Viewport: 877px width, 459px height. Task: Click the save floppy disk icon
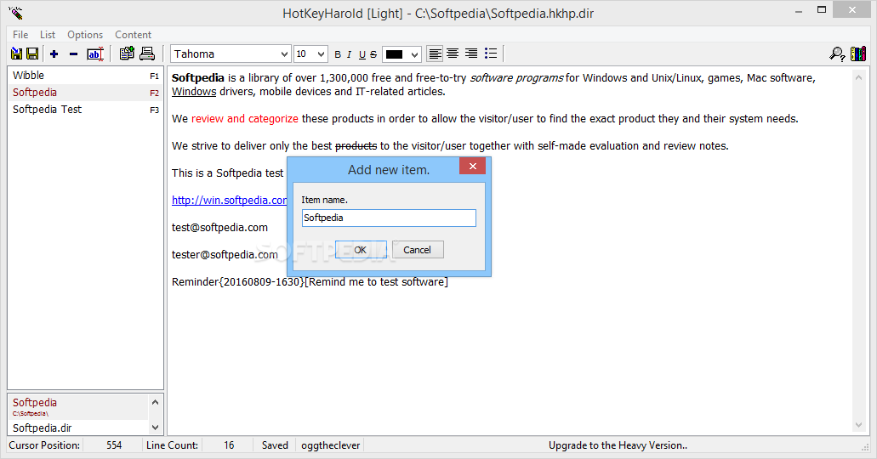[32, 54]
